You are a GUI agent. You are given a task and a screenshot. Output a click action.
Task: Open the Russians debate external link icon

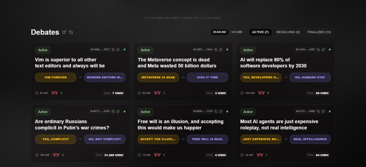118,111
